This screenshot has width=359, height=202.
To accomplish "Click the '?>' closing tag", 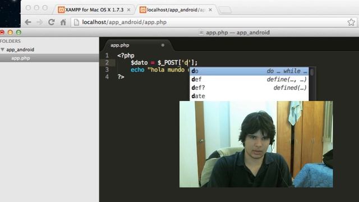I will (121, 77).
